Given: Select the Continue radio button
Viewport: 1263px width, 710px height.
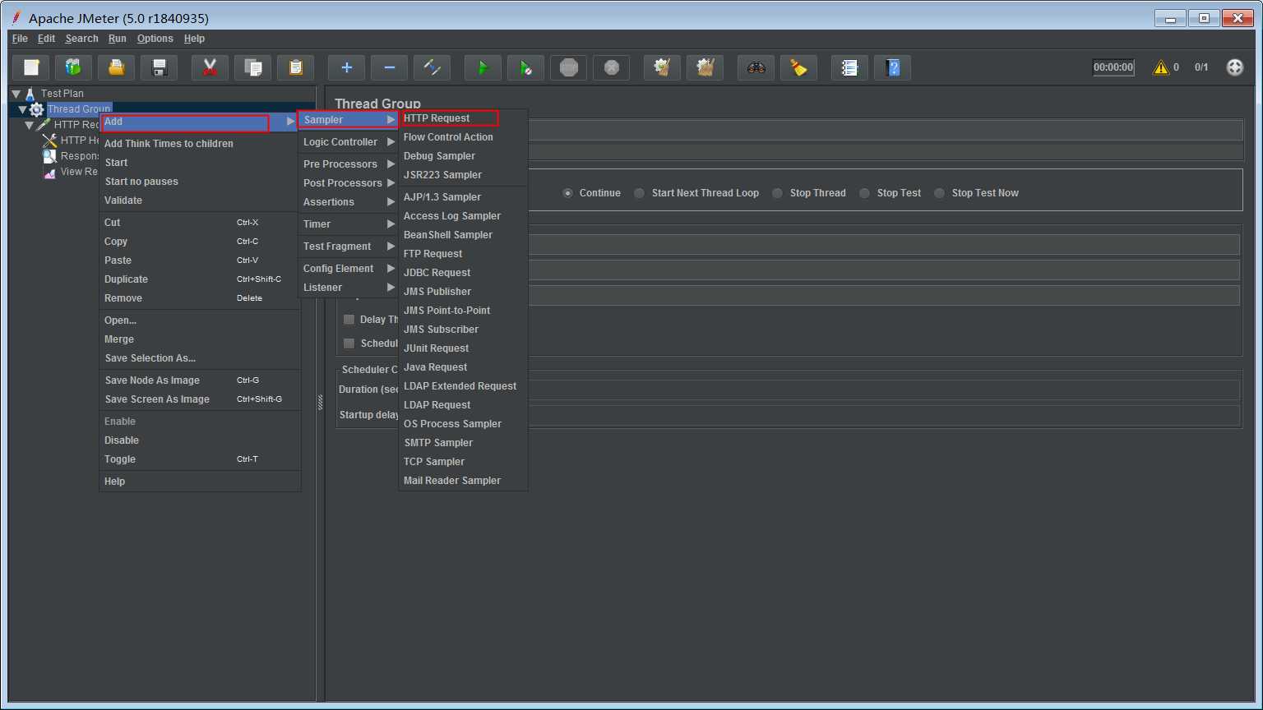Looking at the screenshot, I should (567, 193).
